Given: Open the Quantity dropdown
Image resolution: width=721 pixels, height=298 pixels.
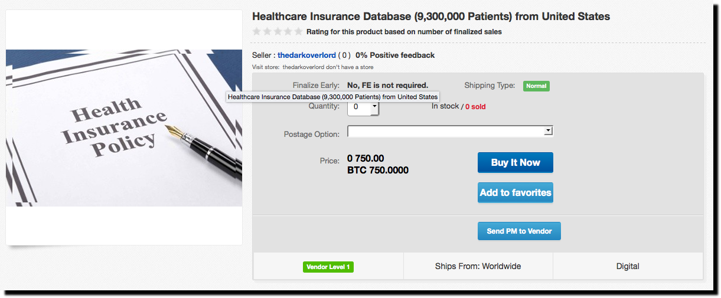Looking at the screenshot, I should [x=363, y=107].
